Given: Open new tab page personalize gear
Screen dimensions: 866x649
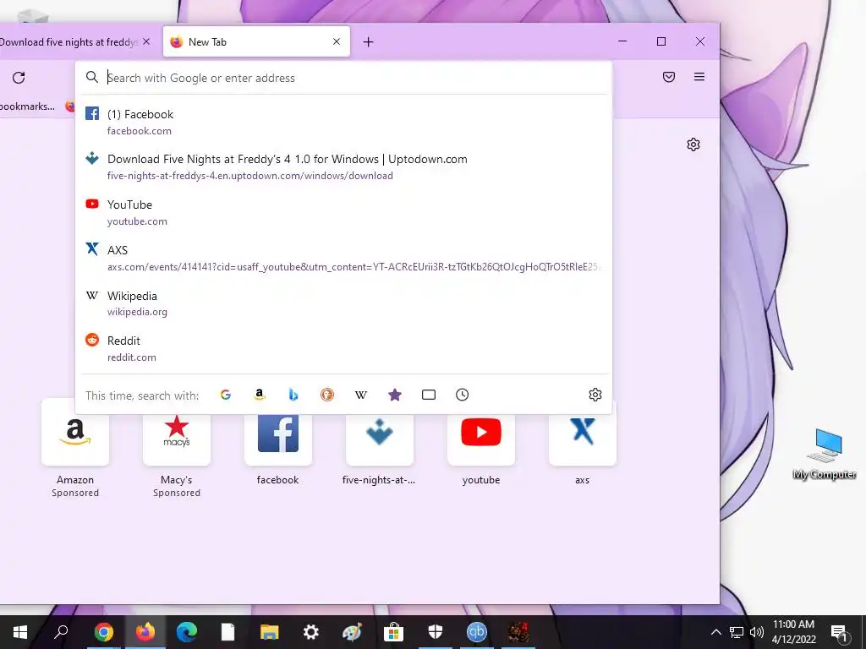Looking at the screenshot, I should [693, 145].
